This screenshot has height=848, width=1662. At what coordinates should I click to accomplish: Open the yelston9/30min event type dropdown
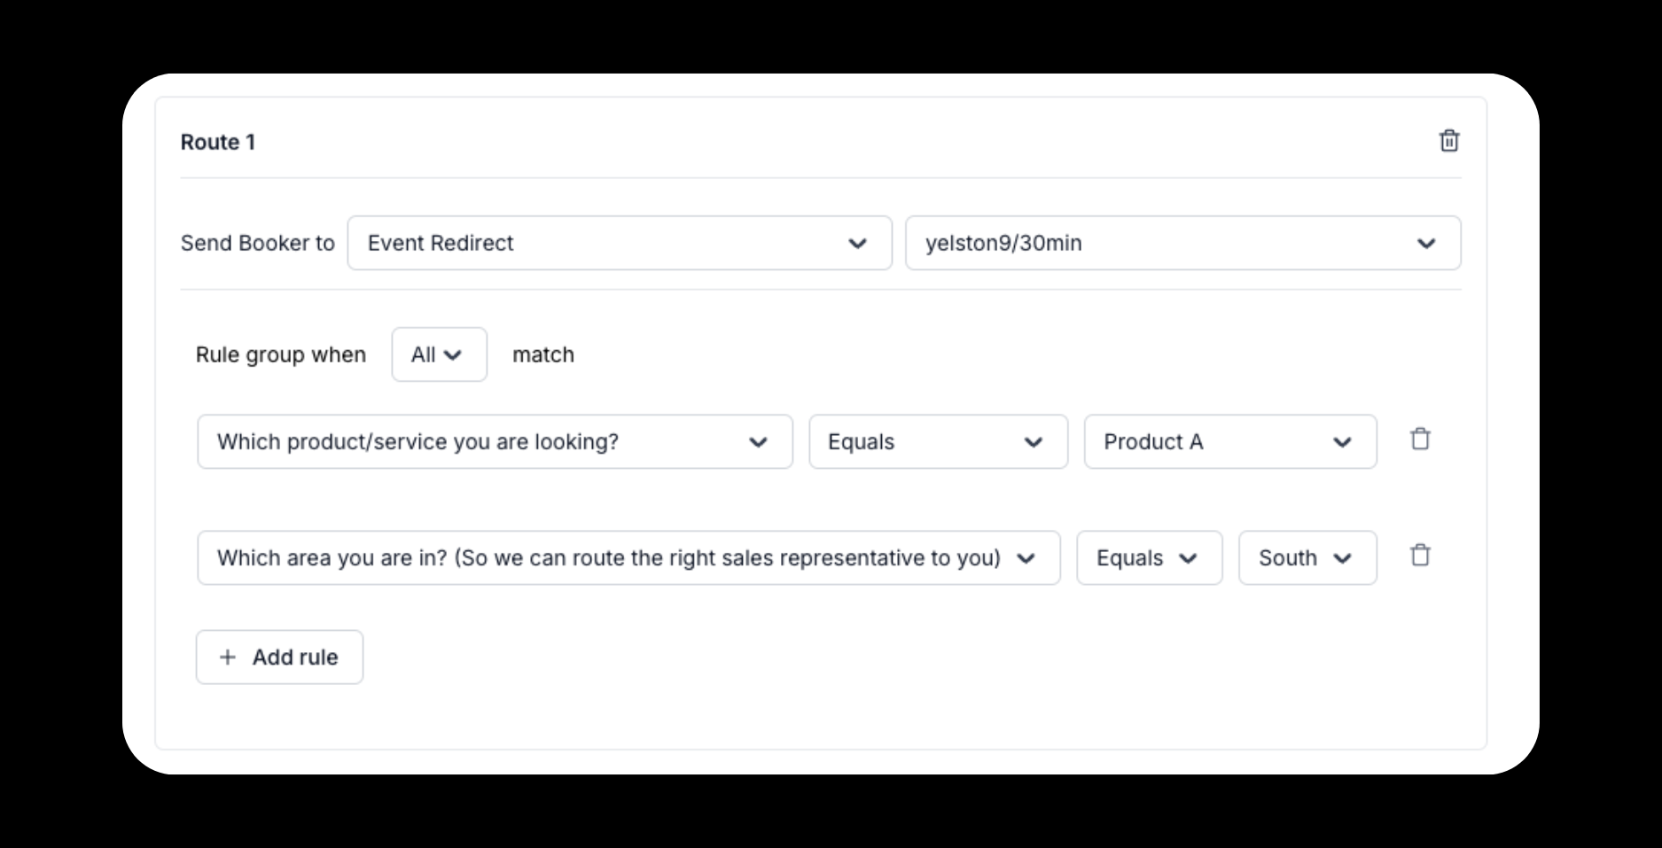[x=1182, y=243]
